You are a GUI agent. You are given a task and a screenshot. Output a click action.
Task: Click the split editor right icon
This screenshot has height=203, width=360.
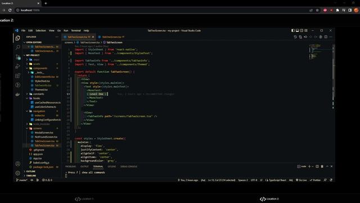pyautogui.click(x=326, y=37)
